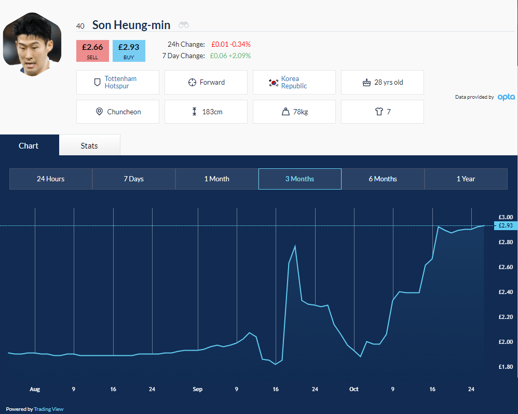
Task: Click the '183cm' height text
Action: pyautogui.click(x=212, y=112)
